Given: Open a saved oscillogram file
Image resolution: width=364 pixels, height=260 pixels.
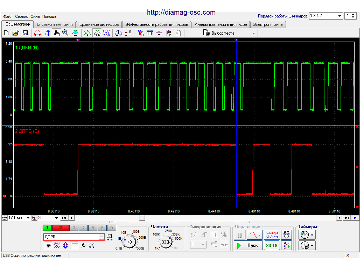Looking at the screenshot, I should (15, 33).
